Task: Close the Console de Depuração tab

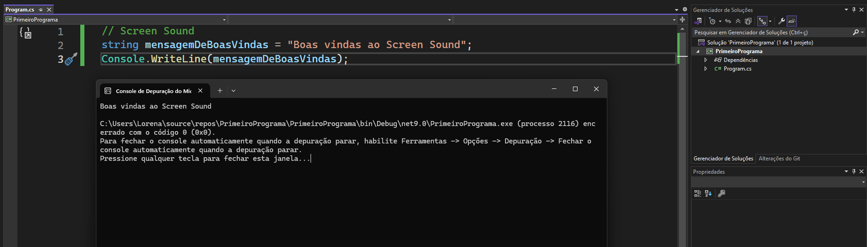Action: (x=200, y=91)
